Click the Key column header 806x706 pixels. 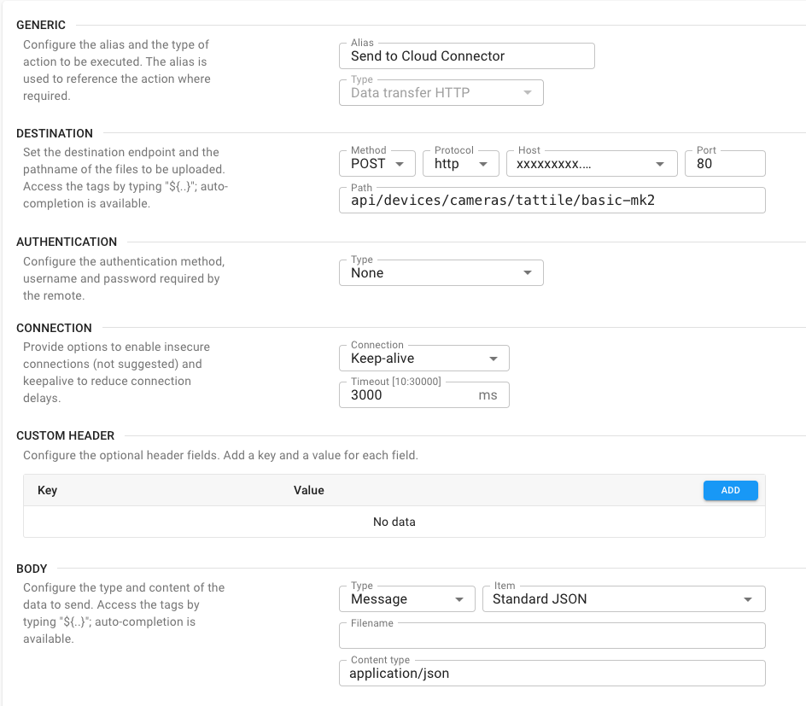(48, 490)
